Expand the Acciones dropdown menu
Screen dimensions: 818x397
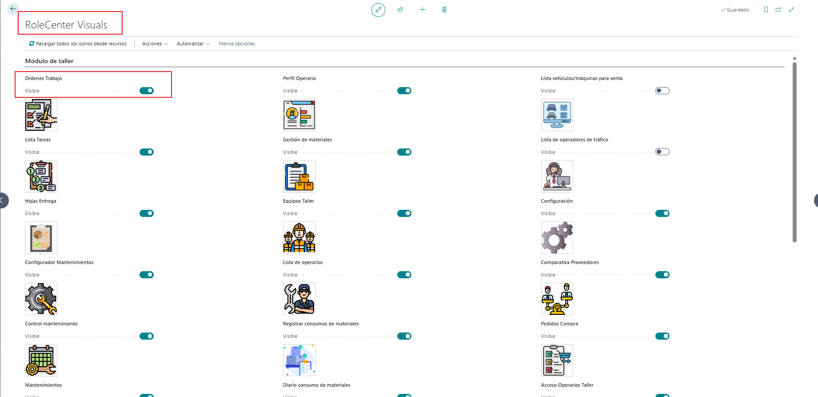coord(155,44)
